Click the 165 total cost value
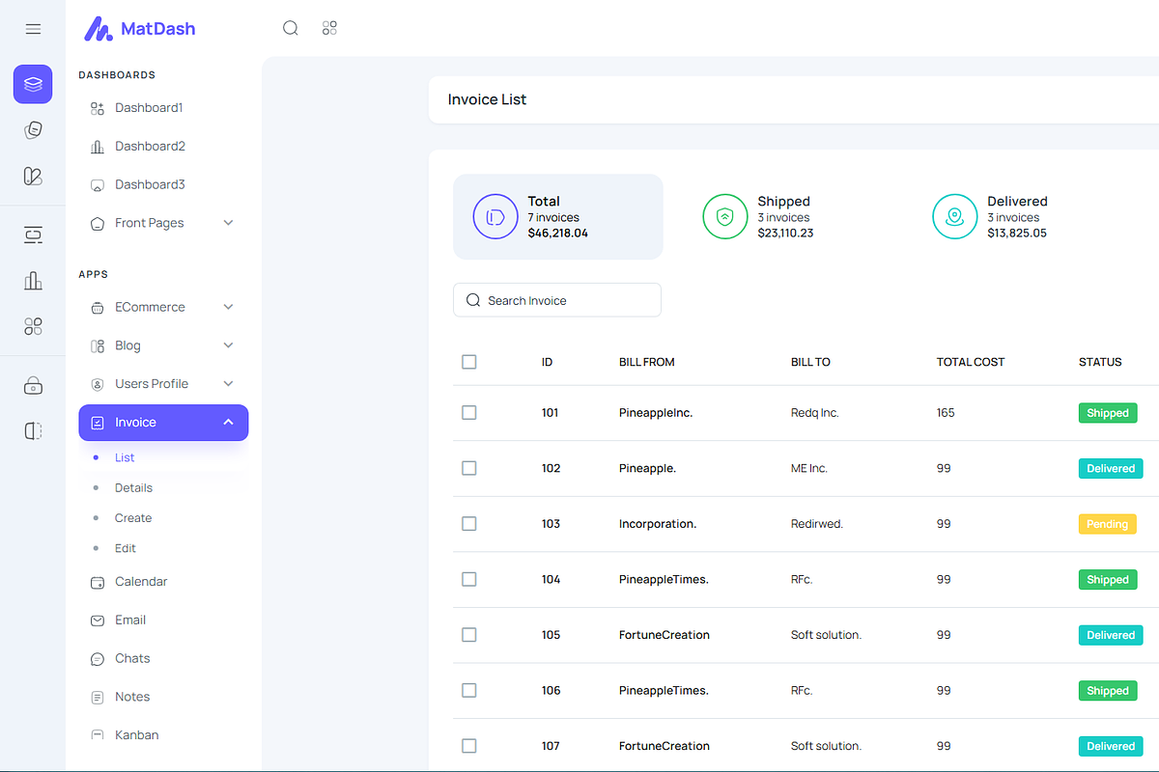Screen dimensions: 1159x772 click(x=946, y=413)
